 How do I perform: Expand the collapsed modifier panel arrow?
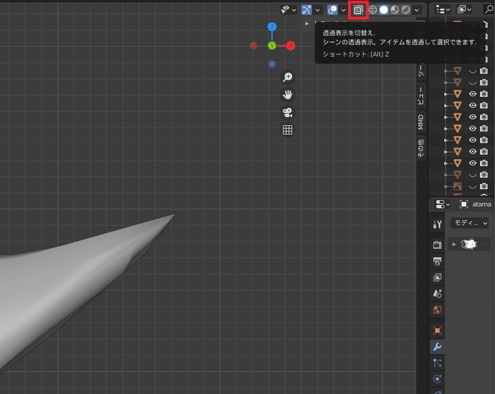[454, 244]
